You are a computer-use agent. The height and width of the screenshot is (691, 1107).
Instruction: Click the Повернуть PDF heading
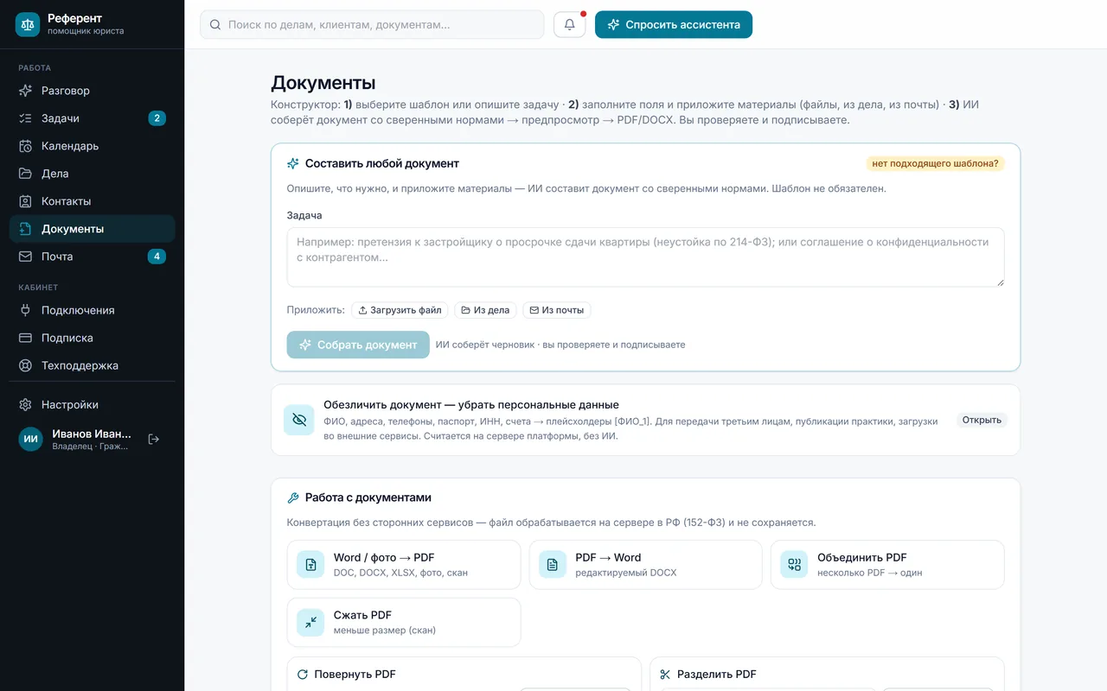355,675
